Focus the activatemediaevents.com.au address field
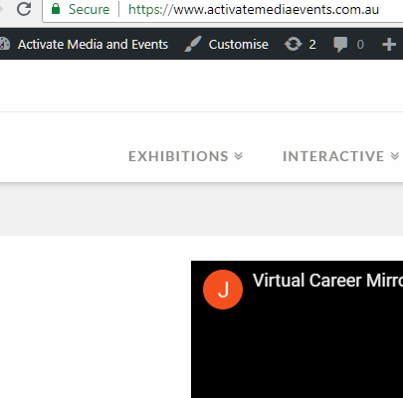 [254, 10]
